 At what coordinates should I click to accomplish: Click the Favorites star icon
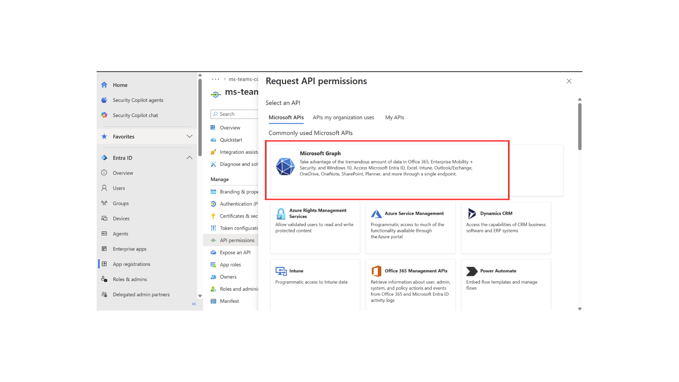coord(104,137)
